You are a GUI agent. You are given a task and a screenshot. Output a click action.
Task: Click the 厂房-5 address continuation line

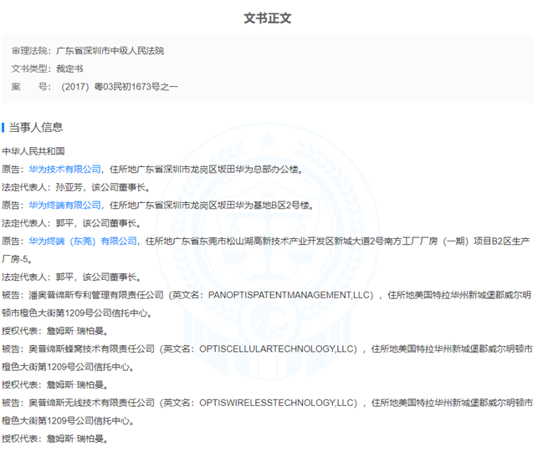point(17,259)
